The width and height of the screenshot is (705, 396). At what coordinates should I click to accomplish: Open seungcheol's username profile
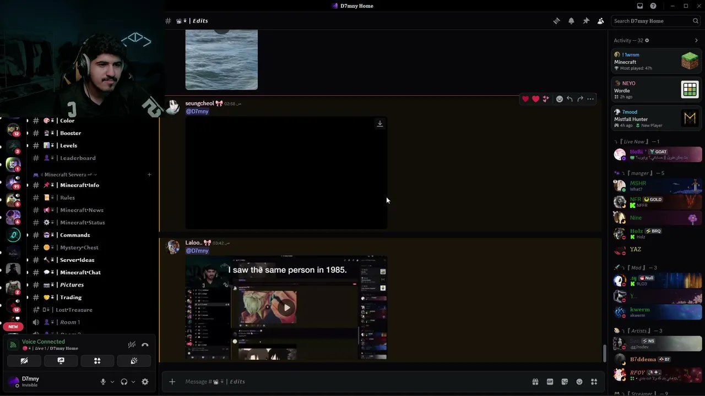(199, 103)
